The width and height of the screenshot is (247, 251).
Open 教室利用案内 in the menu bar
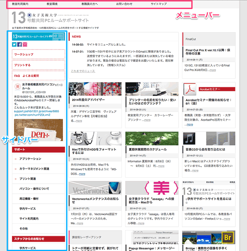click(x=20, y=4)
